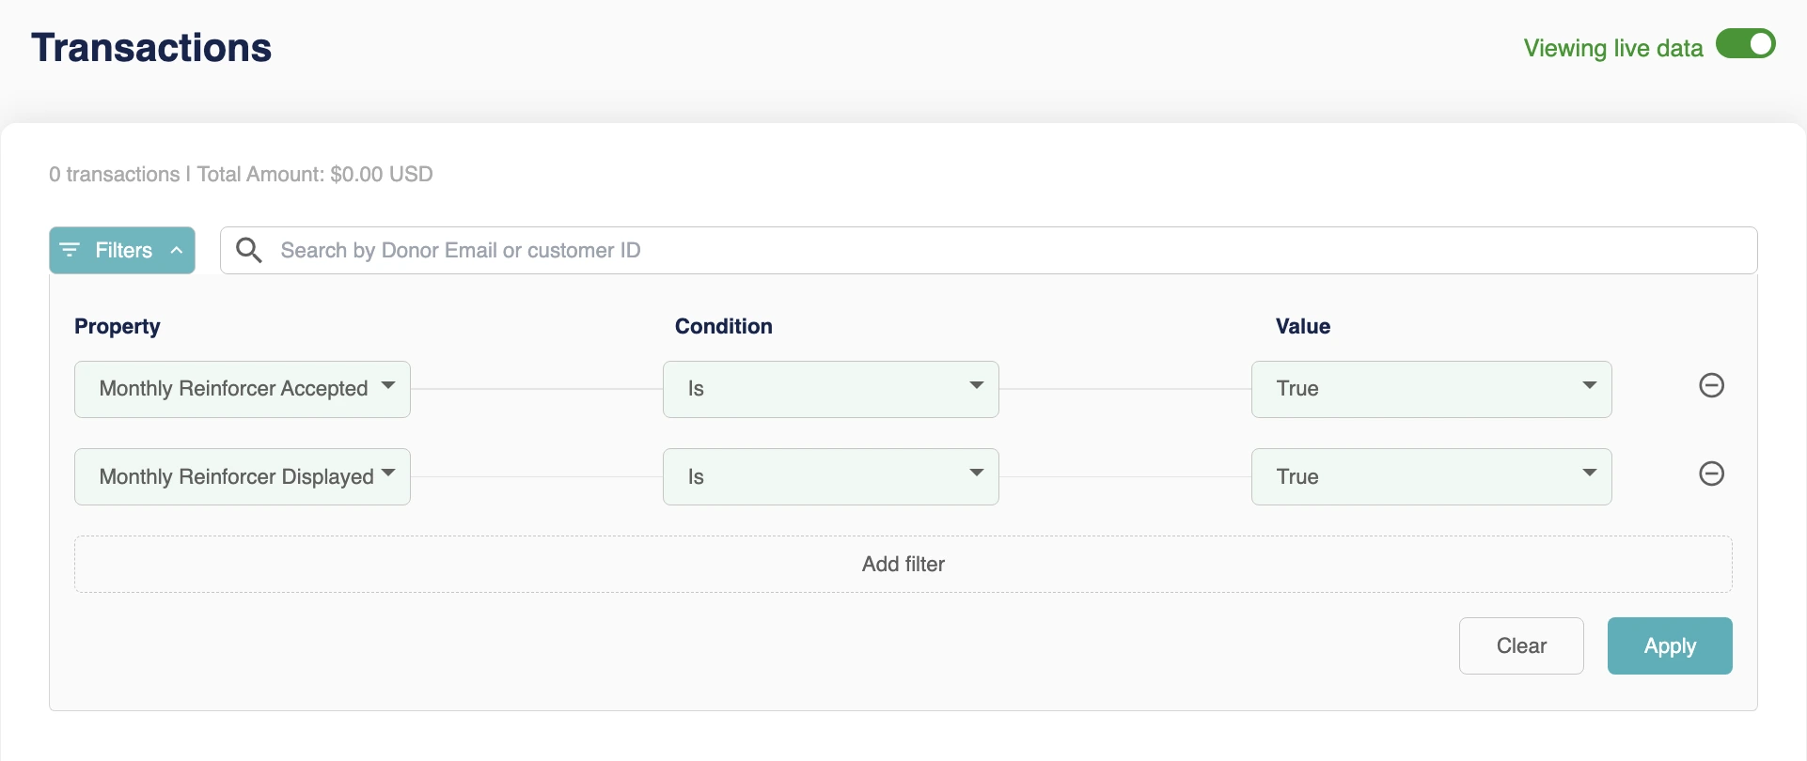Click the Filters button label
This screenshot has height=761, width=1807.
pyautogui.click(x=123, y=250)
